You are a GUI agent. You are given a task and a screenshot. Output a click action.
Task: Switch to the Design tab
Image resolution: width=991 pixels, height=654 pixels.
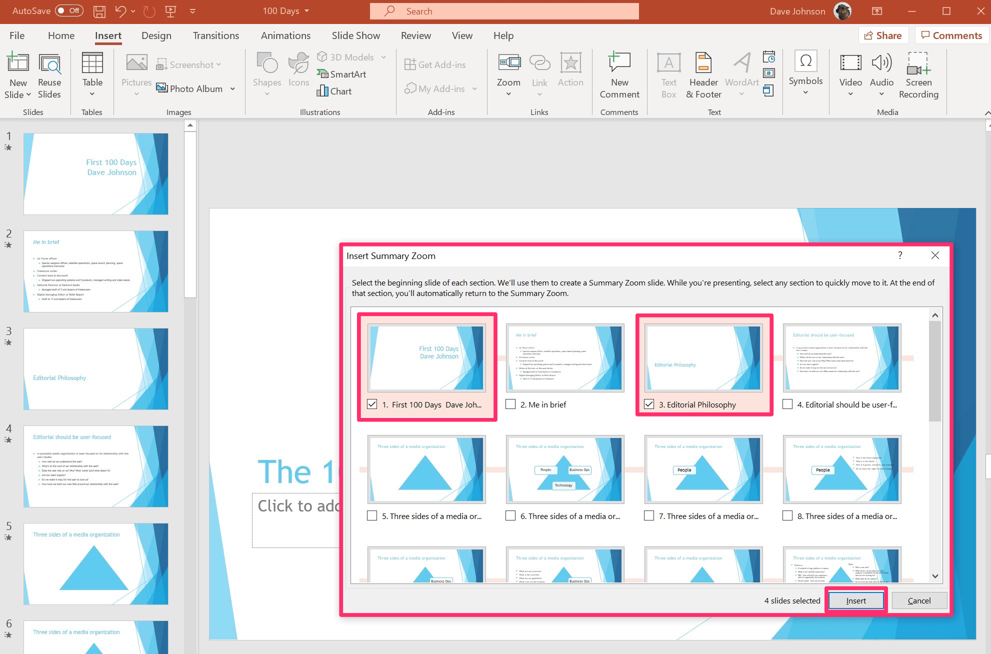pos(156,35)
